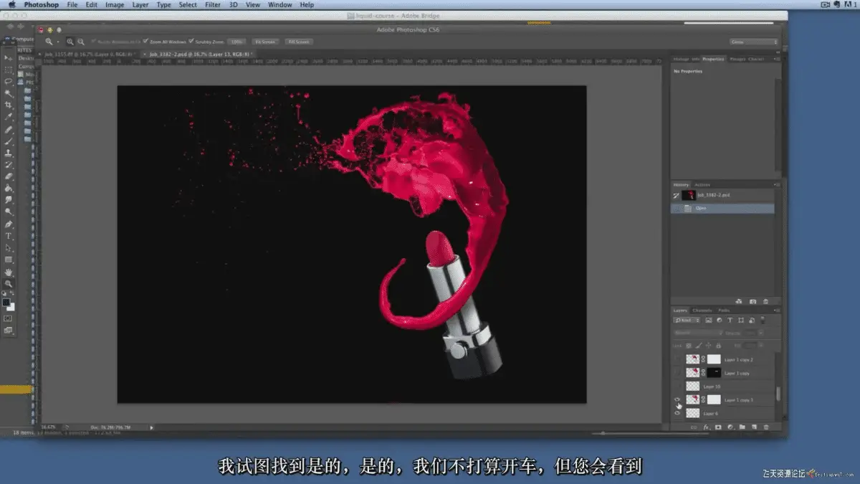Select the Lasso tool
Image resolution: width=860 pixels, height=484 pixels.
tap(9, 81)
